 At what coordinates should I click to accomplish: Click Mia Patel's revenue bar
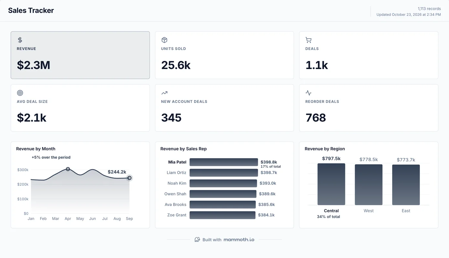tap(224, 162)
